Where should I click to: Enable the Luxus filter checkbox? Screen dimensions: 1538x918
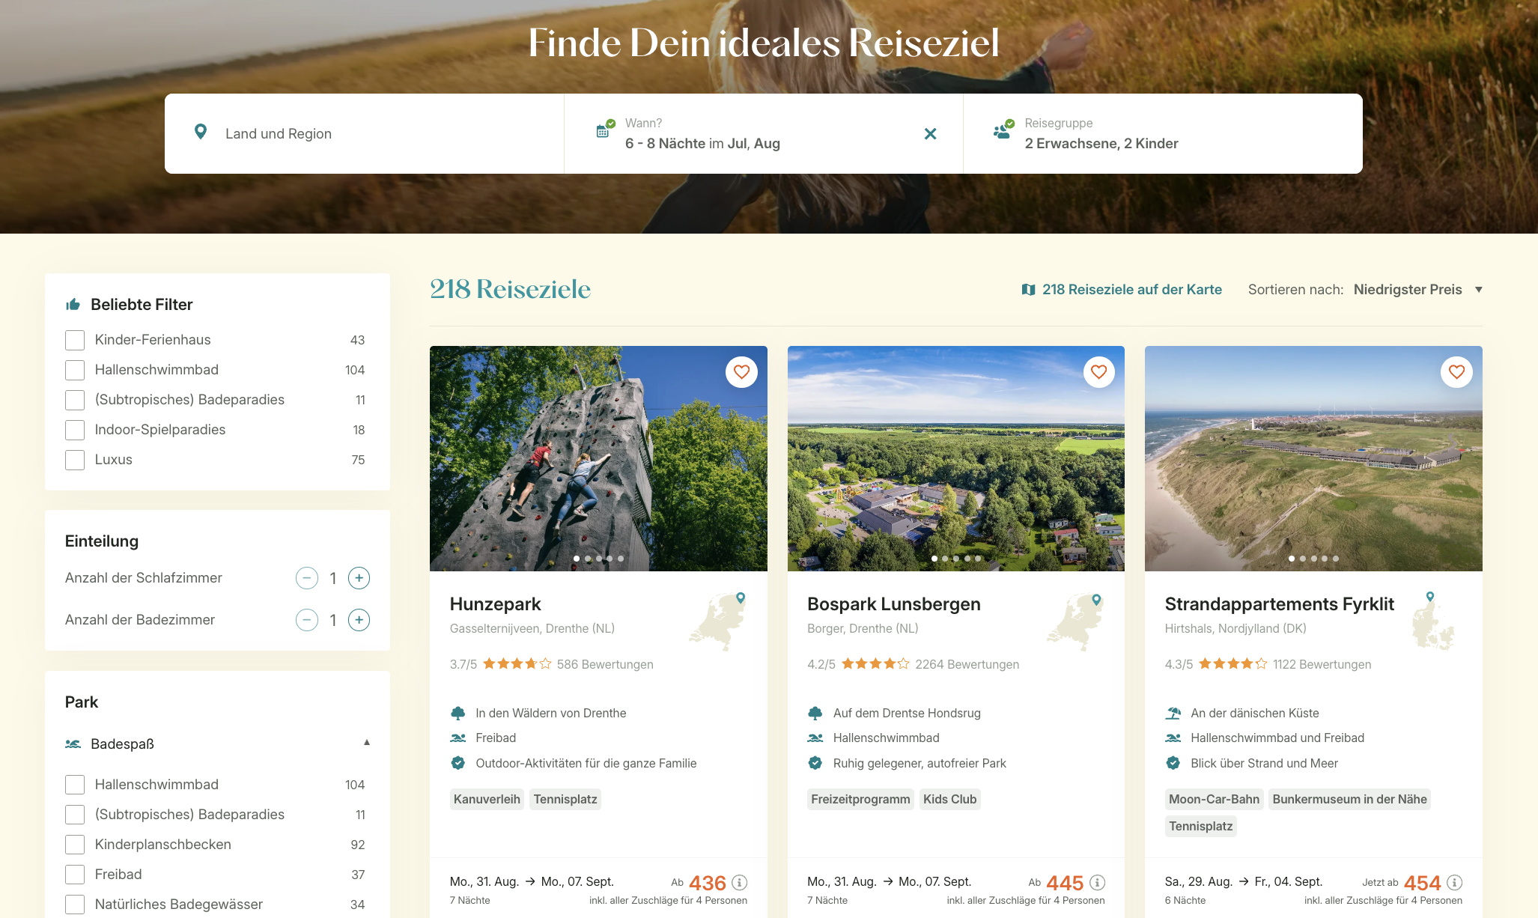coord(75,460)
